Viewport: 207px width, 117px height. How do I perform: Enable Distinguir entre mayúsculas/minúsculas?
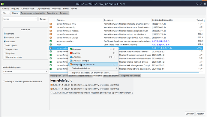point(4,82)
